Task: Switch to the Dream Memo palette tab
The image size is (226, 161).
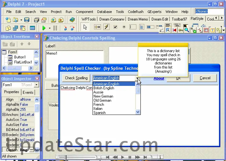Action: point(138,19)
